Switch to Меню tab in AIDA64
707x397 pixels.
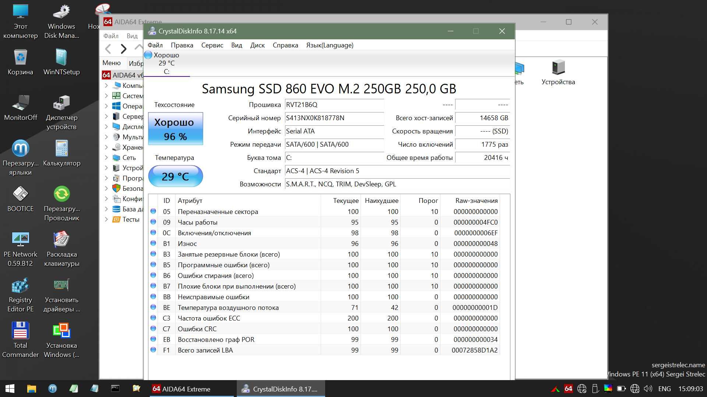pyautogui.click(x=112, y=63)
